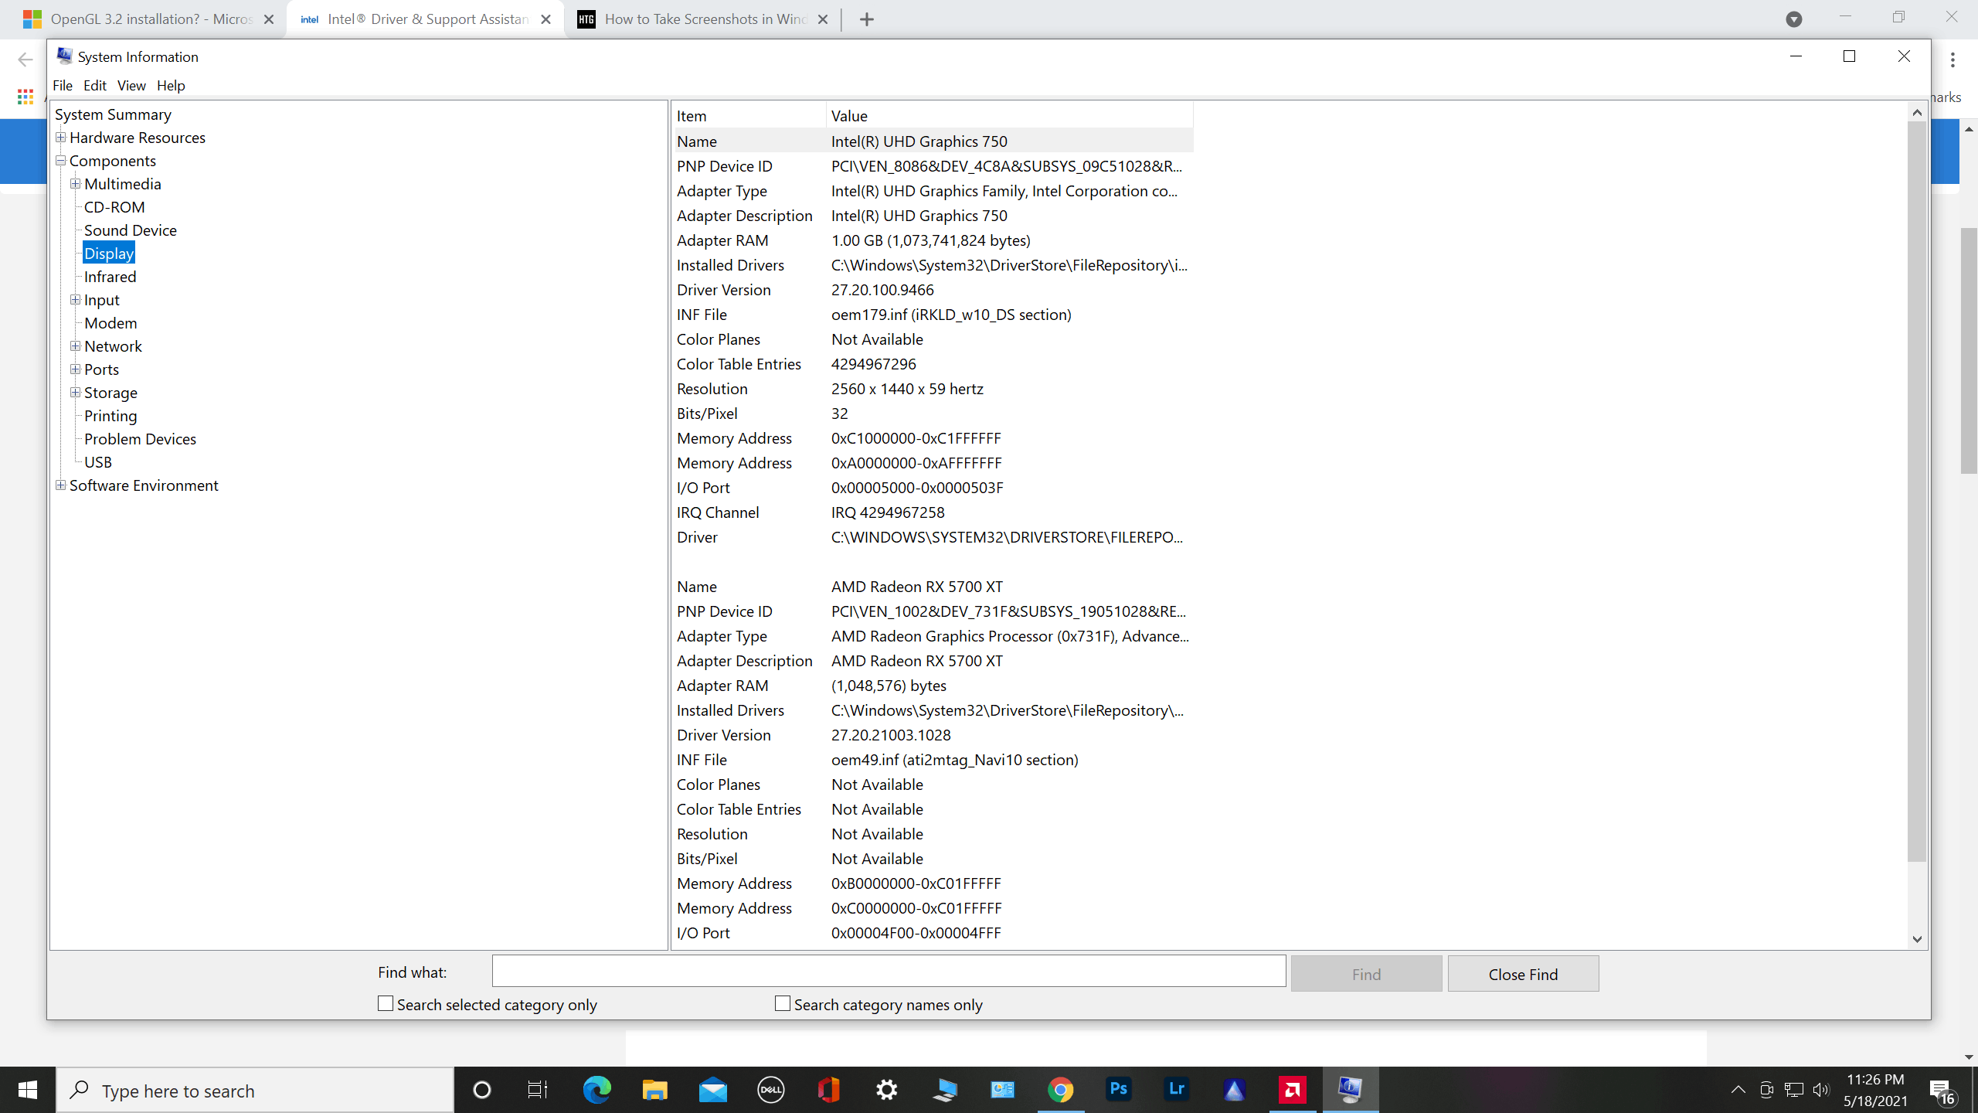
Task: Enable Search category names only checkbox
Action: tap(784, 1003)
